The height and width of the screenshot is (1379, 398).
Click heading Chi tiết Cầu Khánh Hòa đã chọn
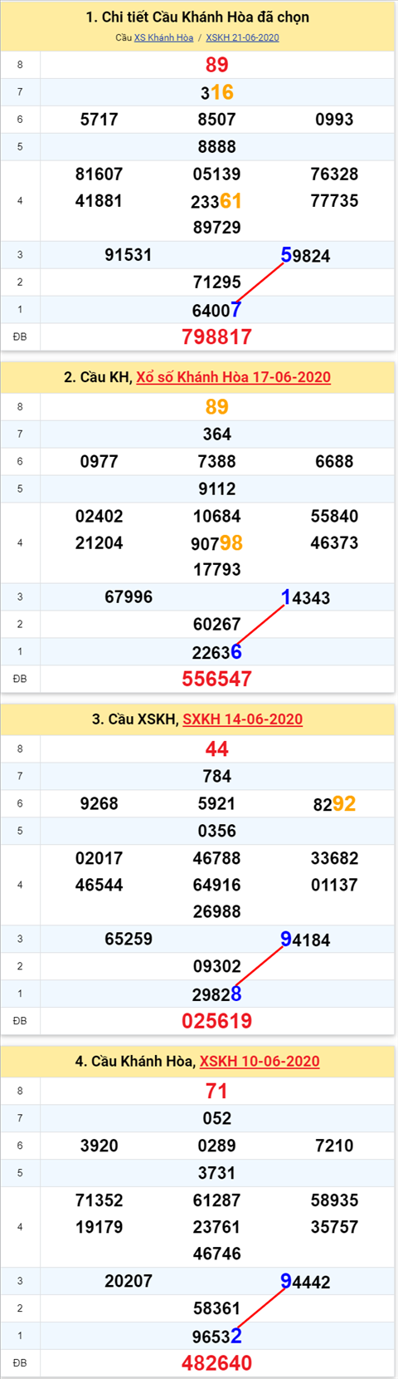[197, 17]
